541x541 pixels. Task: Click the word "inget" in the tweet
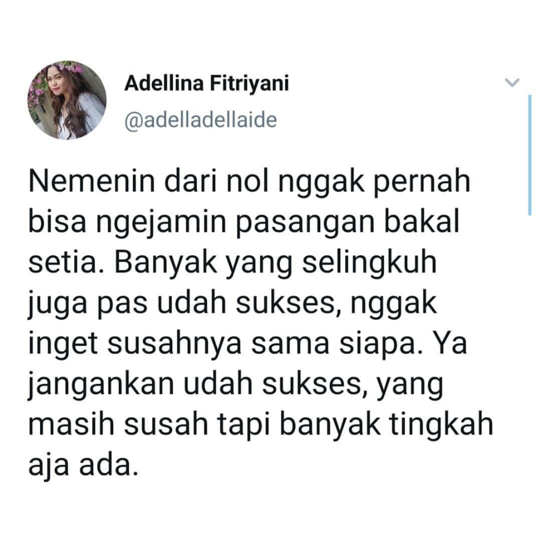tap(63, 344)
